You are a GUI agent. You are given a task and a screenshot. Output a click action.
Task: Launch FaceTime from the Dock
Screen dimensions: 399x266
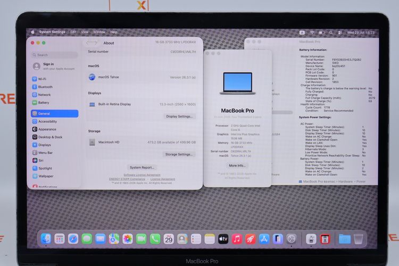click(141, 239)
